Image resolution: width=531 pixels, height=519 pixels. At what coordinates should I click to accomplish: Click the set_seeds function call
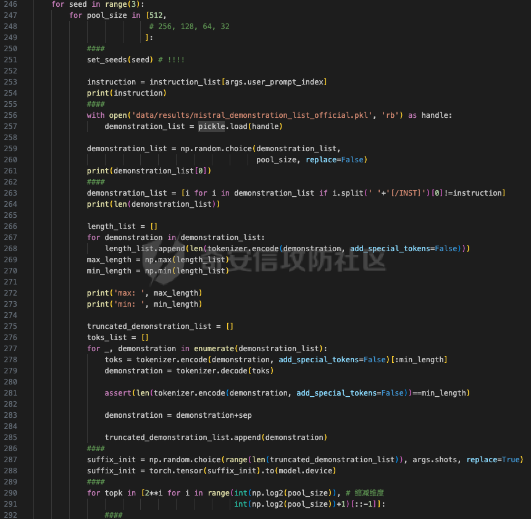pyautogui.click(x=109, y=60)
